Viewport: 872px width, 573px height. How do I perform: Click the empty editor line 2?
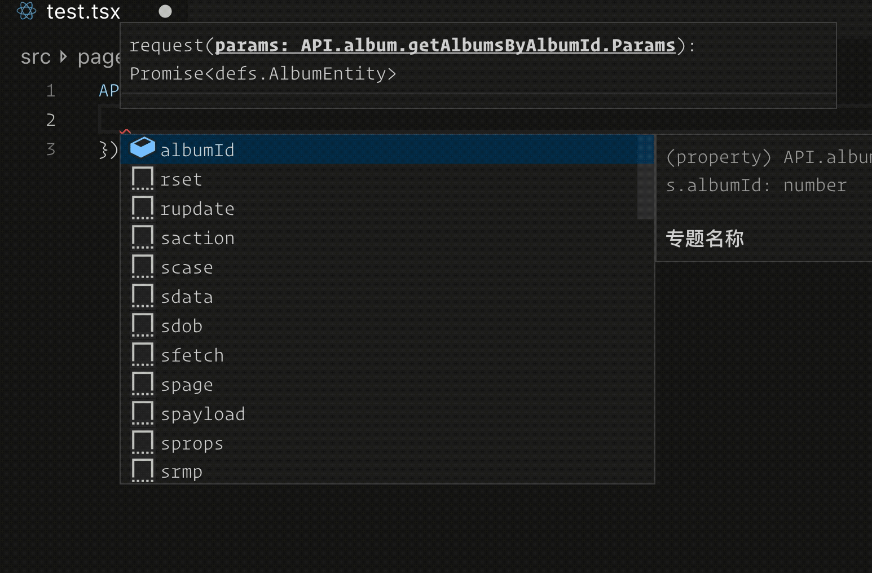point(485,120)
